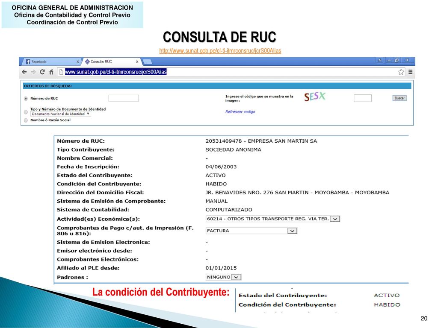The height and width of the screenshot is (328, 438).
Task: Restore the browser window size
Action: click(397, 60)
